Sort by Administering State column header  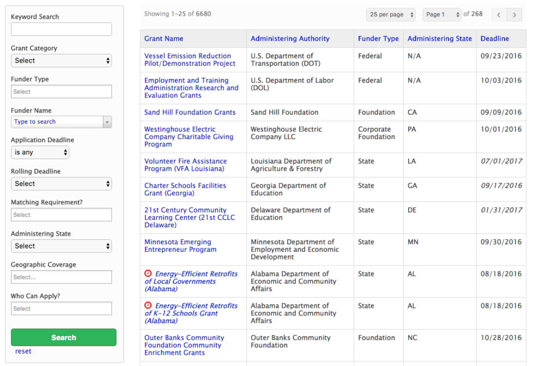tap(440, 39)
